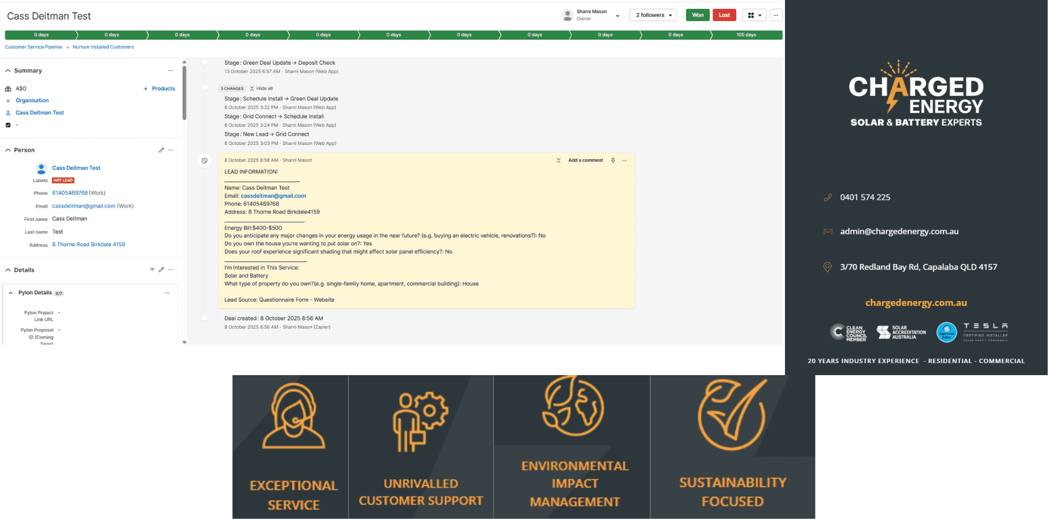
Task: Open the Details section three-dot menu
Action: pos(171,270)
